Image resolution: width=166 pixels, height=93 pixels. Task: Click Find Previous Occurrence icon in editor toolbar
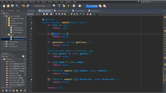[x=59, y=14]
